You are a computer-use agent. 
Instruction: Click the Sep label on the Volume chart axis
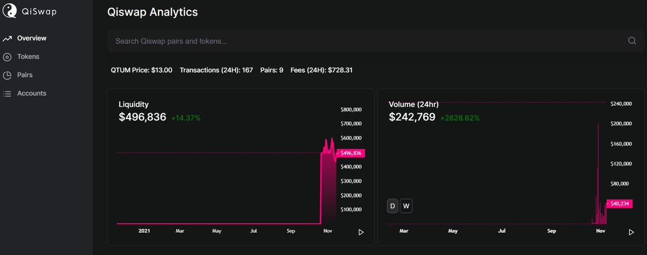pyautogui.click(x=552, y=231)
